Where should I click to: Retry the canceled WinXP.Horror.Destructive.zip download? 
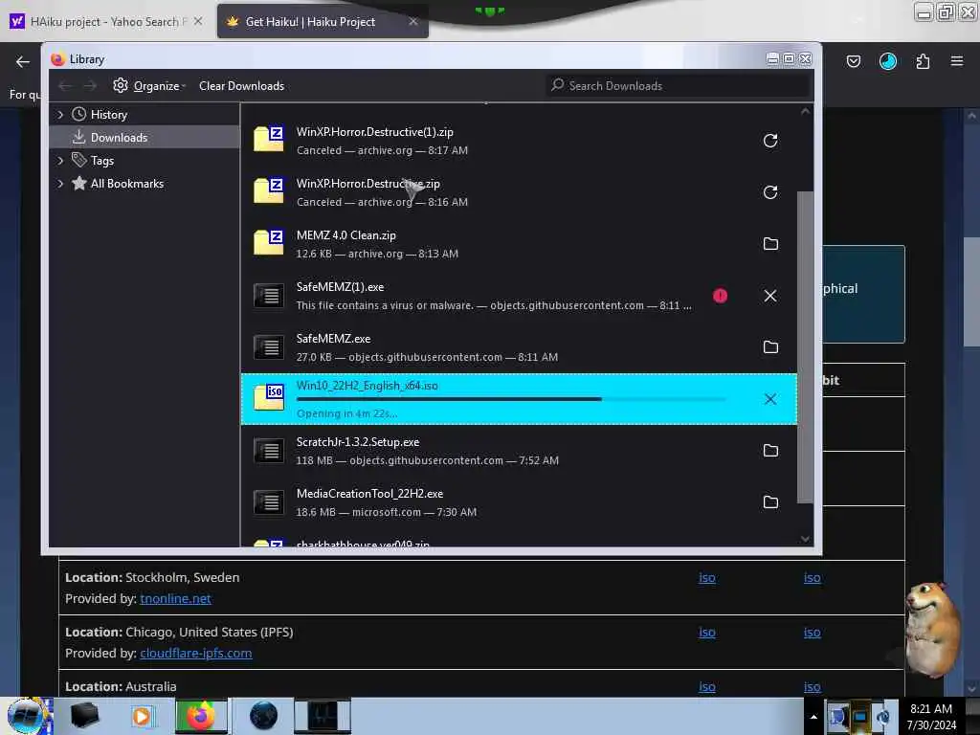coord(770,191)
